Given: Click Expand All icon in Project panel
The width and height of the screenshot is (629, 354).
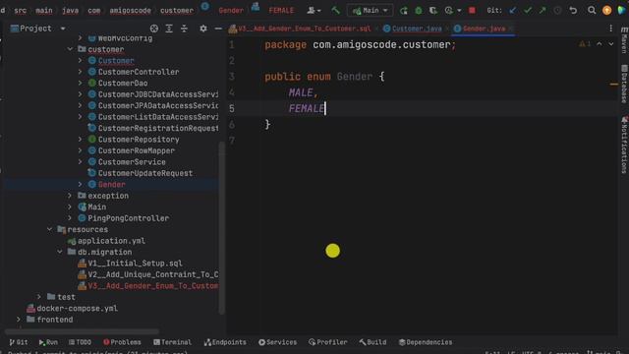Looking at the screenshot, I should coord(169,29).
